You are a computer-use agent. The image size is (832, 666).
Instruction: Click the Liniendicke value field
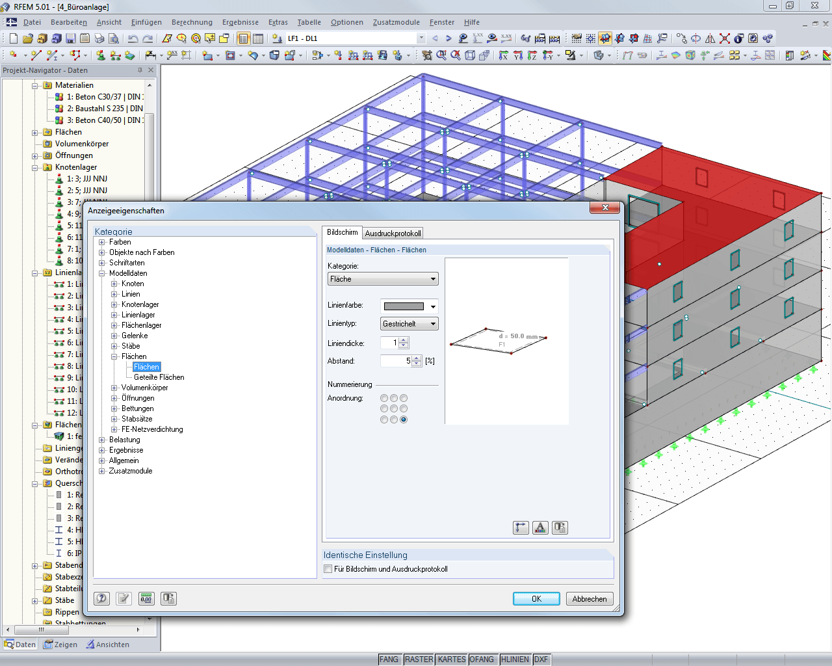tap(389, 343)
